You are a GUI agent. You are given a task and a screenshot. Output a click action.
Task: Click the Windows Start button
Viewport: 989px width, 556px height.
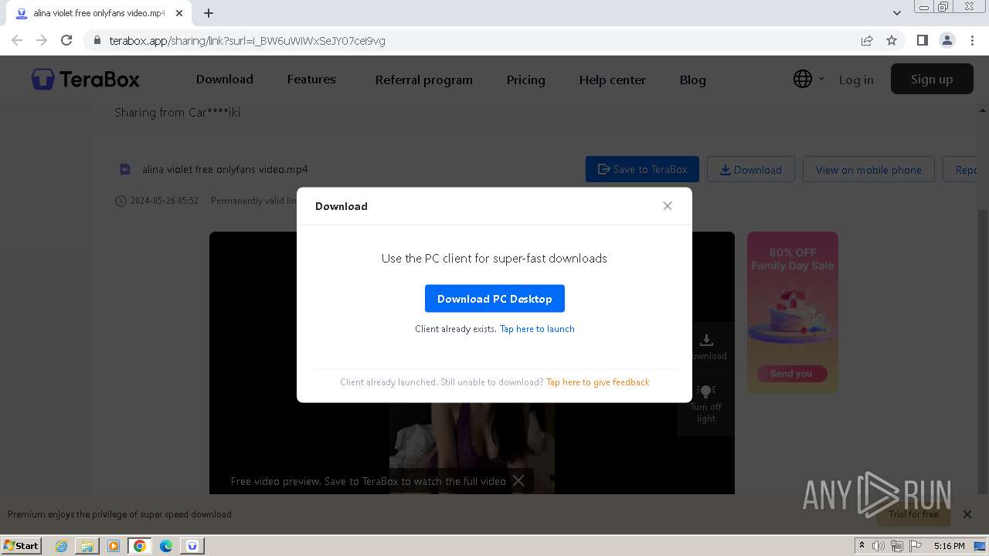pos(21,545)
